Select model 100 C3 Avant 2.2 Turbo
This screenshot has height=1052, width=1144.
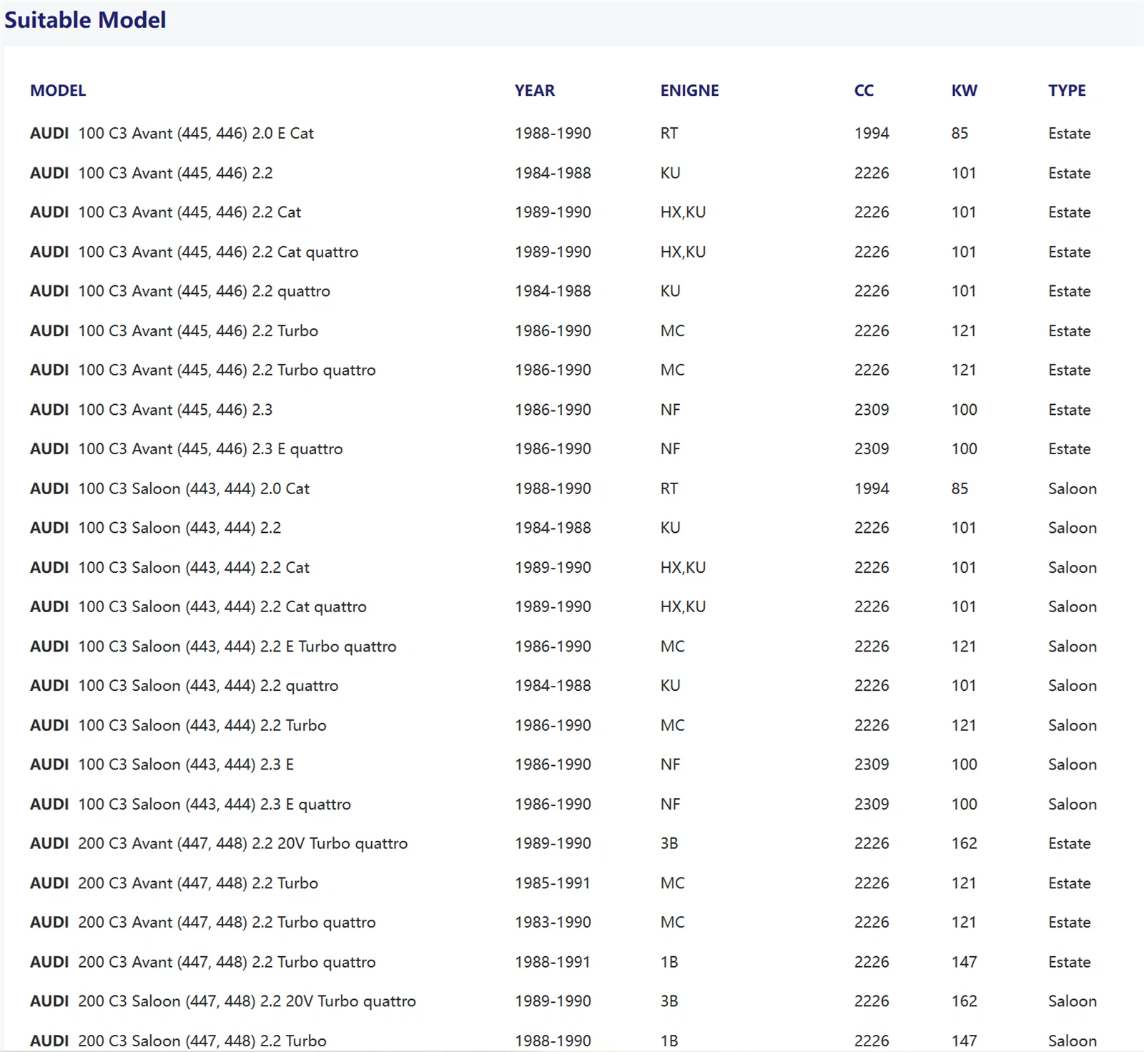click(x=174, y=330)
